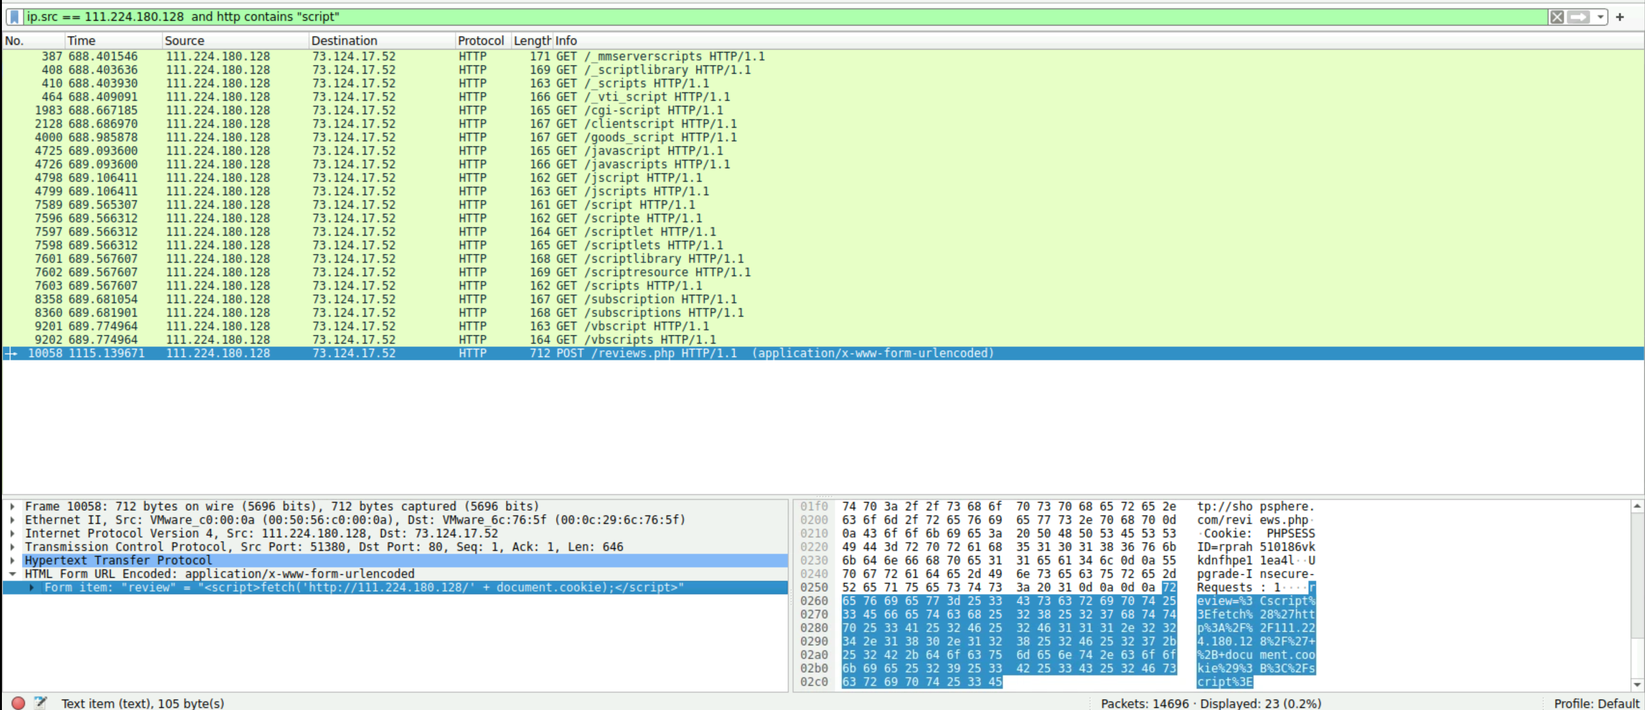Select packet 2128 GET /clientscript
1645x710 pixels.
[823, 124]
